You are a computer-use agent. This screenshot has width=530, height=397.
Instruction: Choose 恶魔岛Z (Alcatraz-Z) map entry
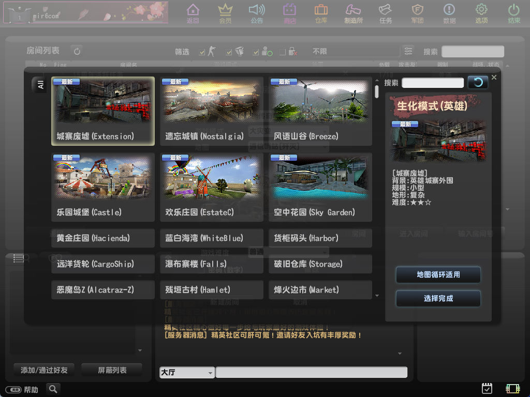click(x=103, y=289)
